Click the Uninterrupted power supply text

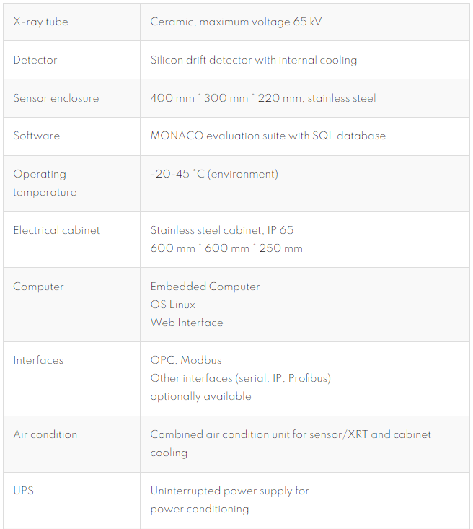pyautogui.click(x=230, y=491)
